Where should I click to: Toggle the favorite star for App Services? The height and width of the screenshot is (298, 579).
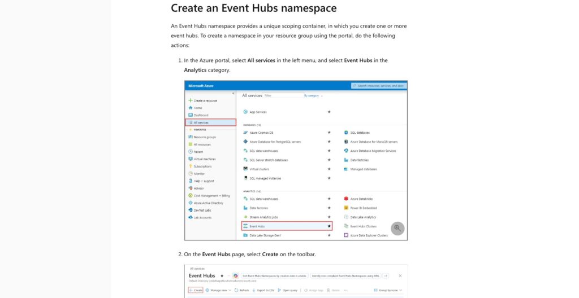pos(329,112)
